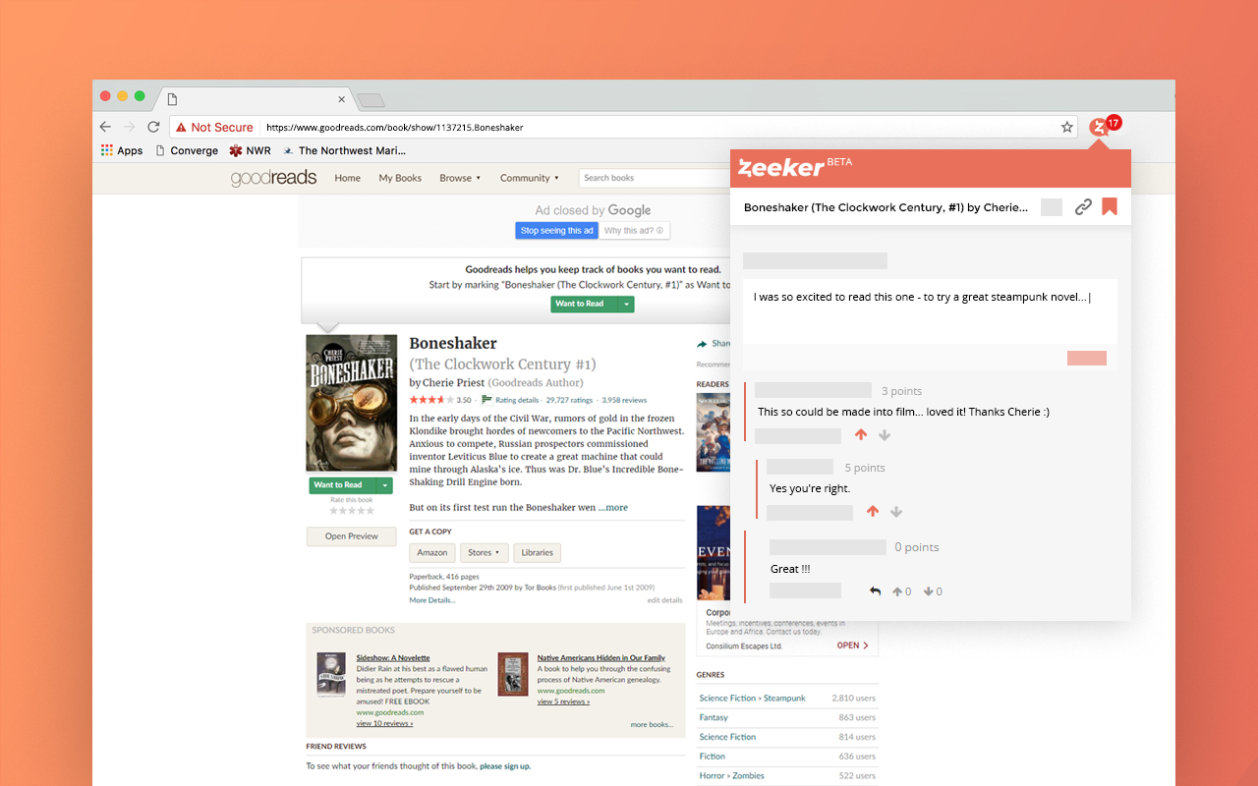The image size is (1258, 786).
Task: Upvote the 'This so could be made into film' comment
Action: coord(861,435)
